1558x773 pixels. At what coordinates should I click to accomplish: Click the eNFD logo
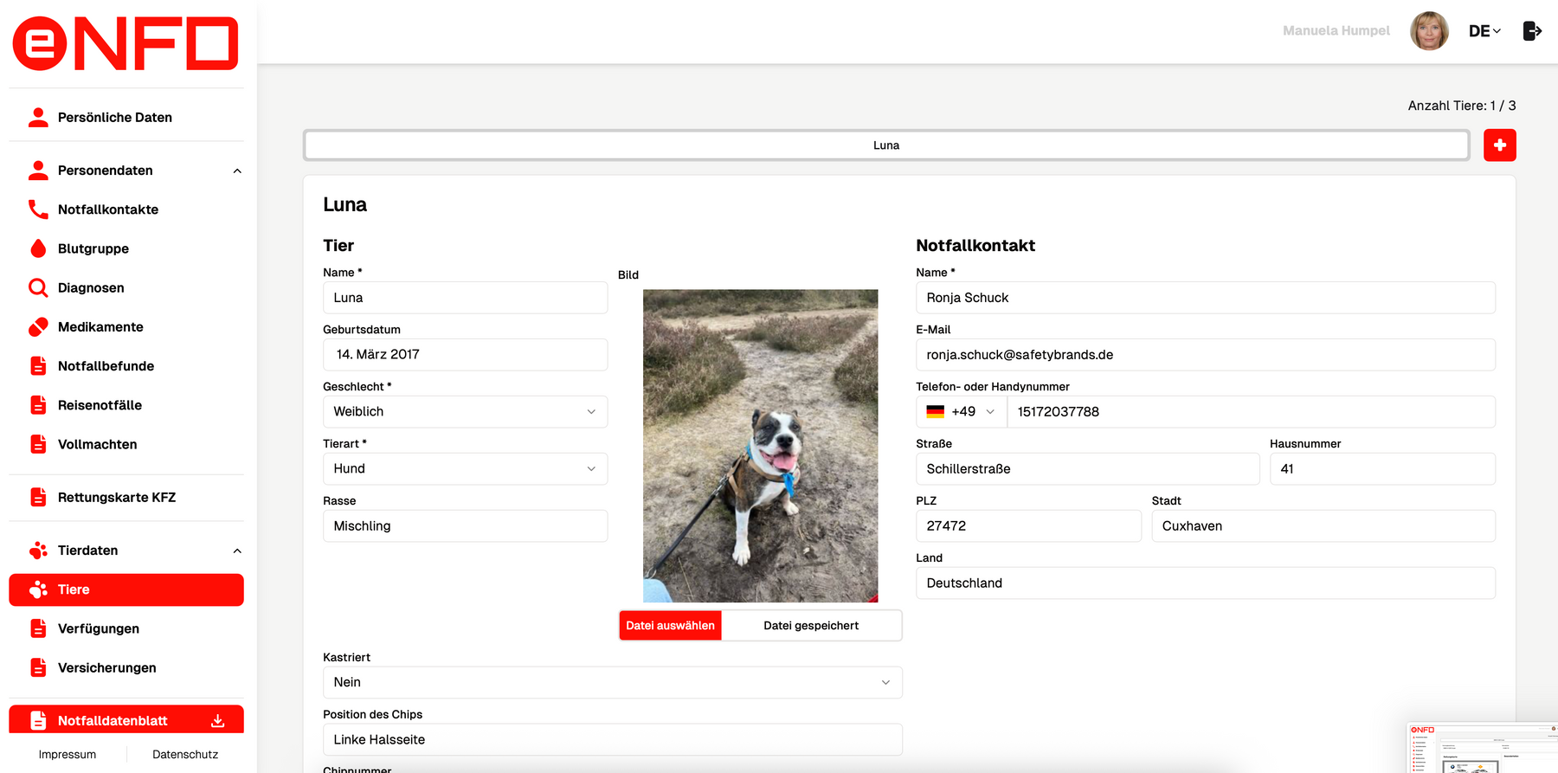(x=126, y=43)
